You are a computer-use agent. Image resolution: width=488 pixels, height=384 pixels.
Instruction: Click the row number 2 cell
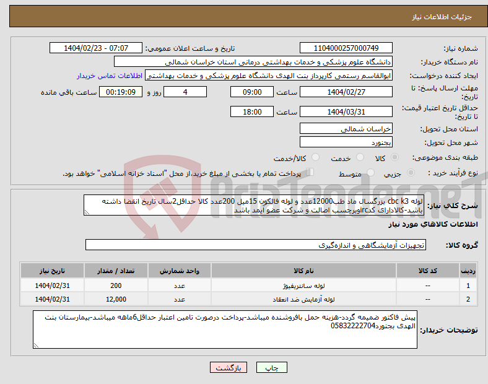468,299
